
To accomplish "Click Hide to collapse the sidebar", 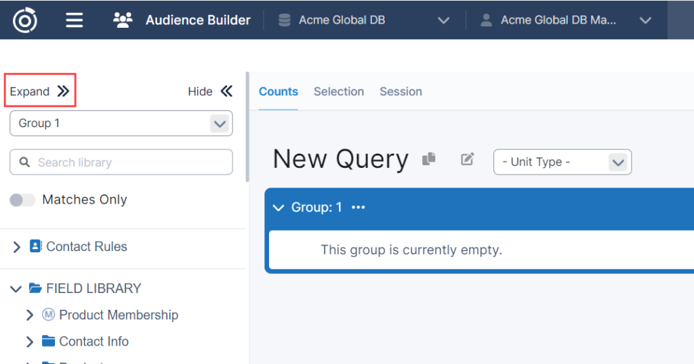I will [210, 91].
